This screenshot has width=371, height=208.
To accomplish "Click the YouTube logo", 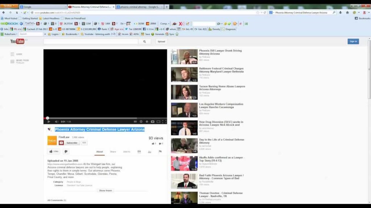I will pos(17,42).
